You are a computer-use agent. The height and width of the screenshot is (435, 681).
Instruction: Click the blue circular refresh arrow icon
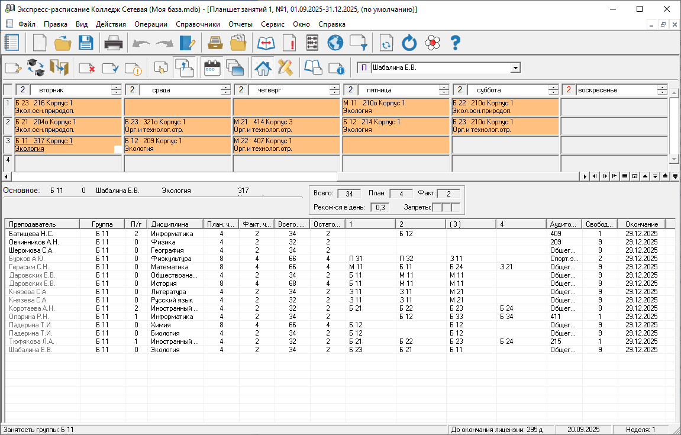point(409,43)
